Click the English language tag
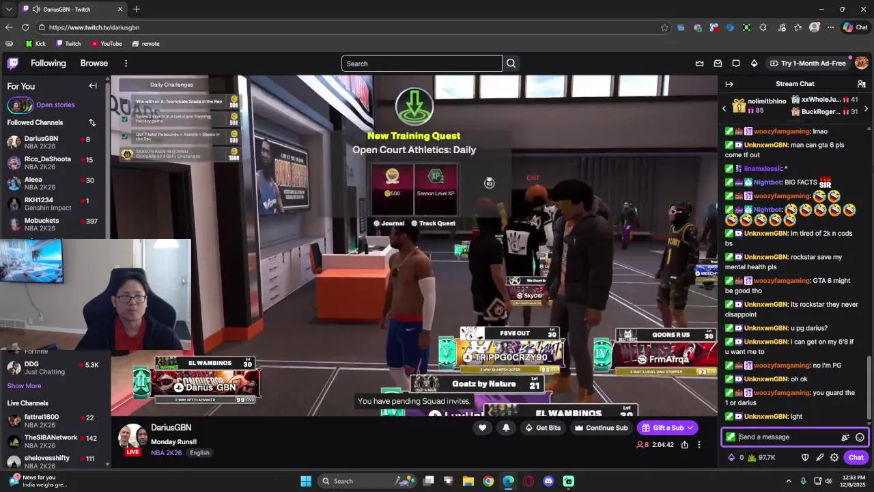The image size is (874, 492). pos(199,453)
